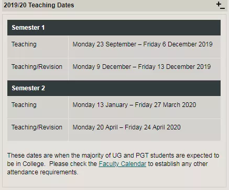Collapse the panel using the plus/minus icon
The height and width of the screenshot is (190, 229).
pyautogui.click(x=221, y=5)
